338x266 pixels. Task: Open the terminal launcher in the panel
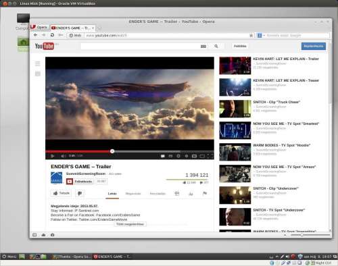pyautogui.click(x=38, y=257)
